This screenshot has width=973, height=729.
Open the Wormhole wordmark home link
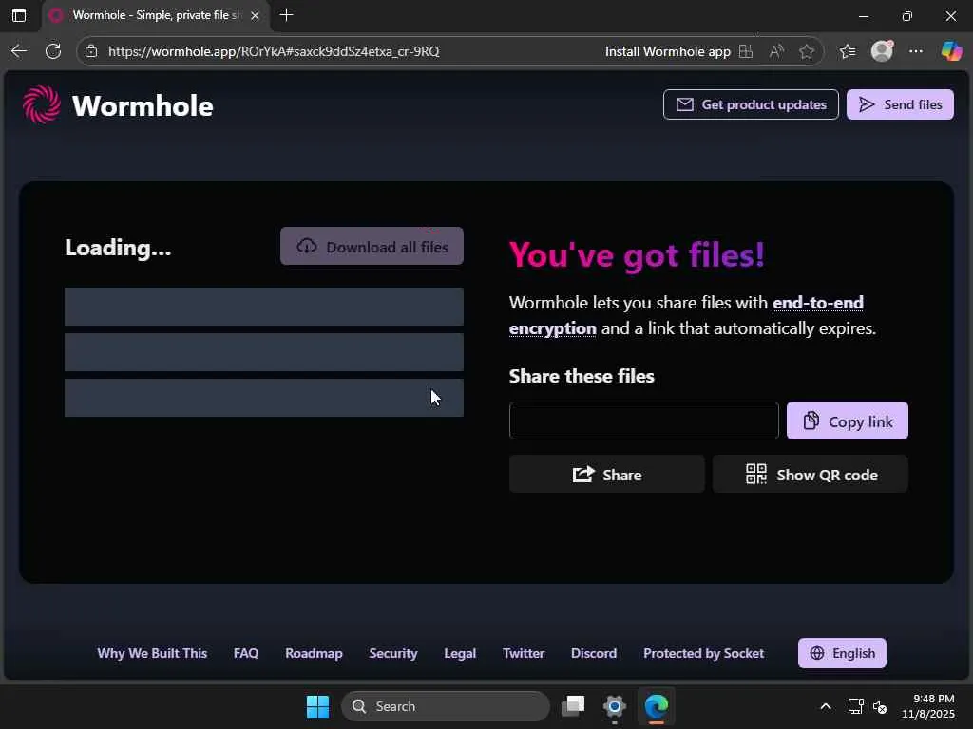click(x=143, y=106)
